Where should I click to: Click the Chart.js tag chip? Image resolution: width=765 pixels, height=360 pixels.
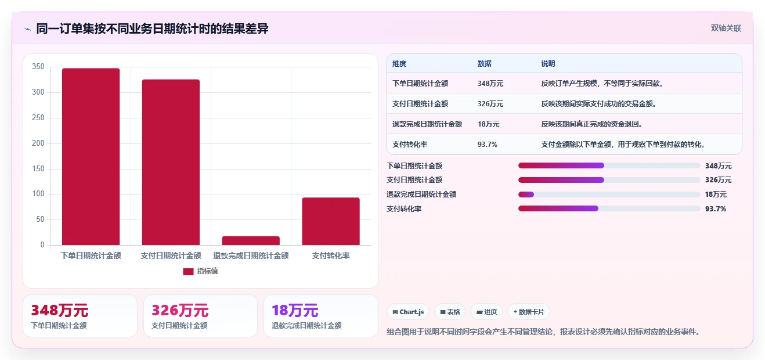pyautogui.click(x=408, y=312)
